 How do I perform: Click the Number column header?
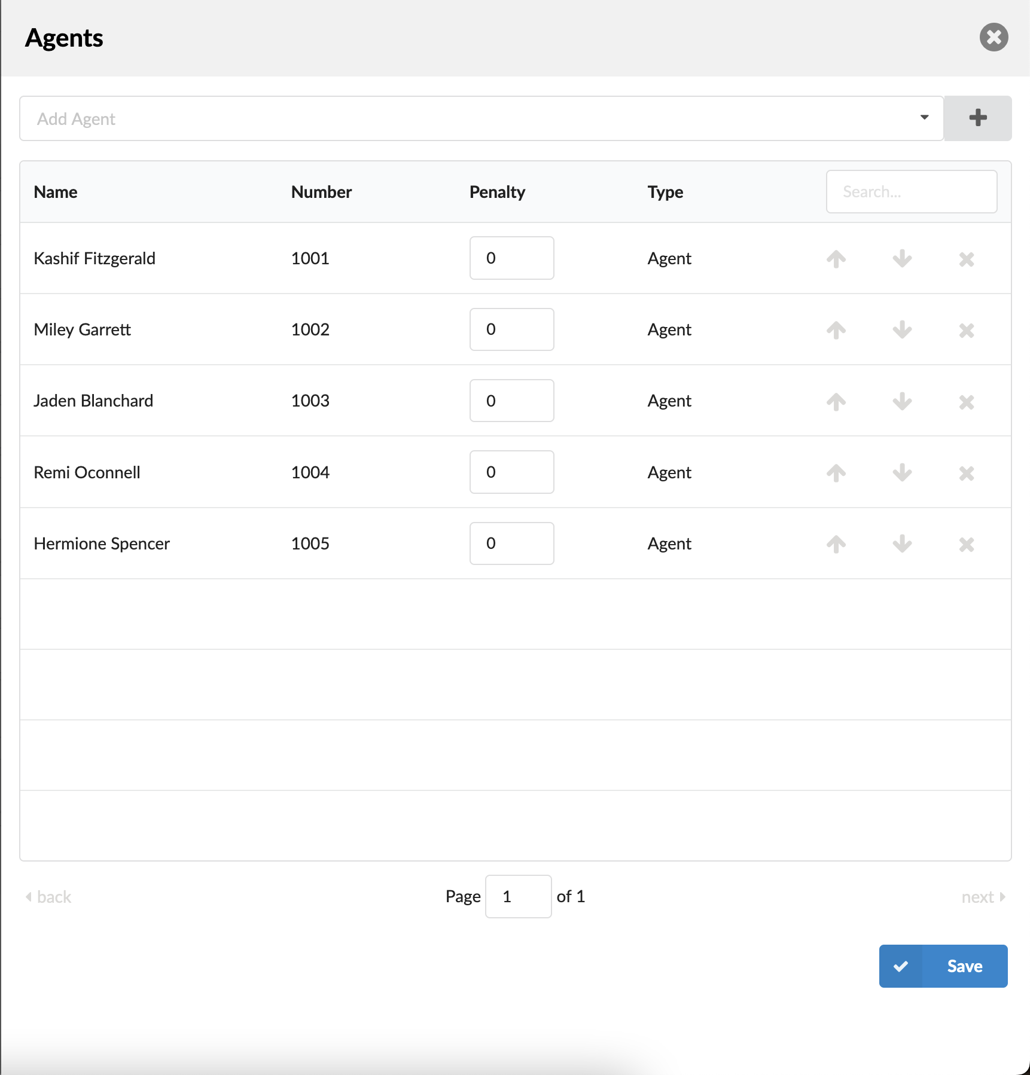pyautogui.click(x=321, y=192)
